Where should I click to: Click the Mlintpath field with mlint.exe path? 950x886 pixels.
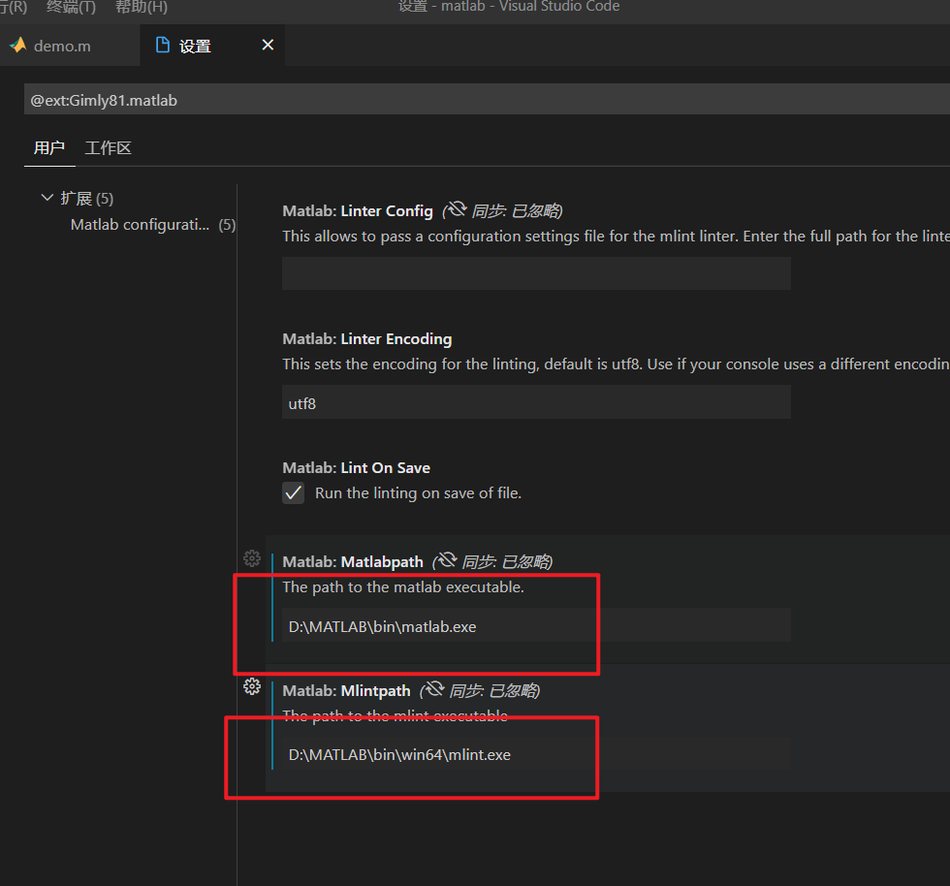click(536, 754)
